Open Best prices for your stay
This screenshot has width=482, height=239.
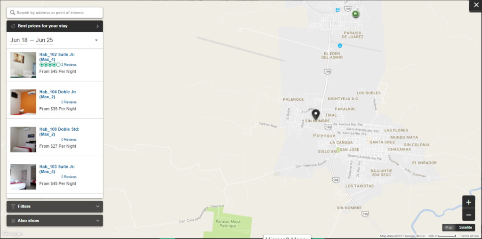[x=55, y=26]
